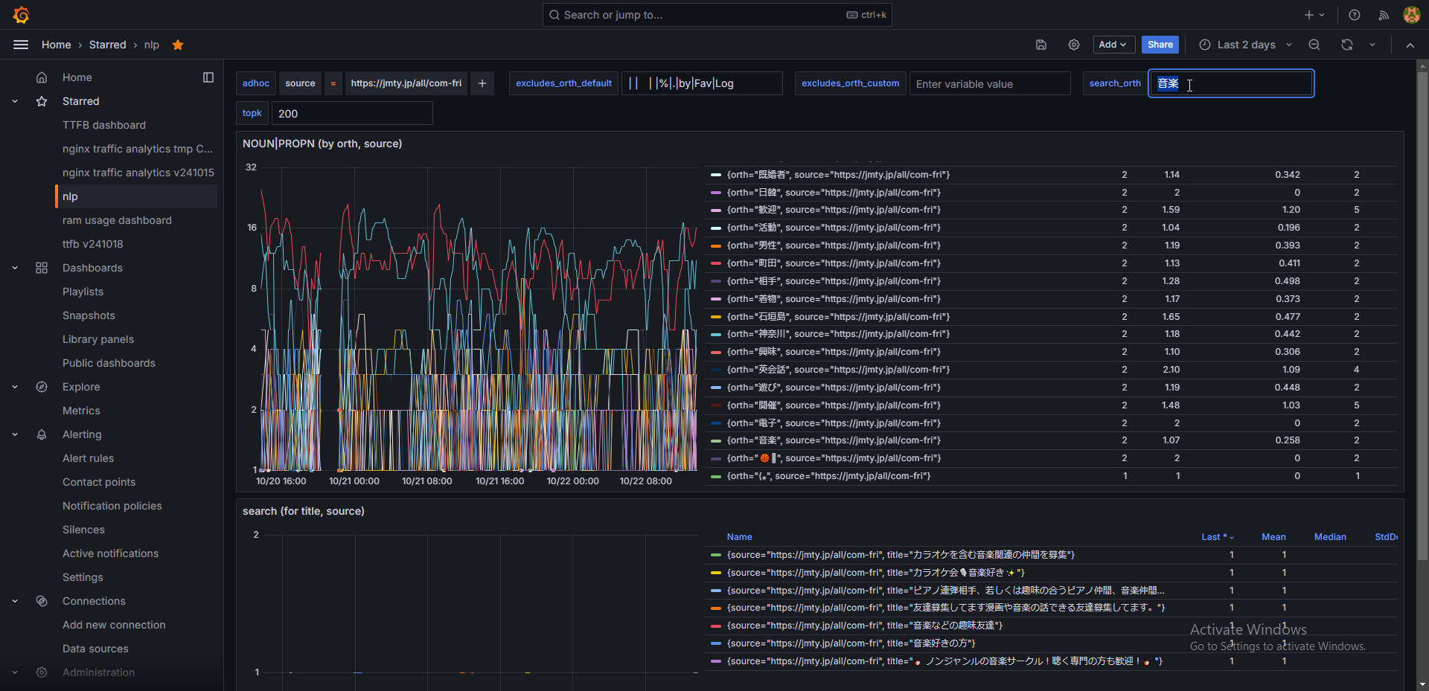Open TTFB dashboard in sidebar

[104, 125]
